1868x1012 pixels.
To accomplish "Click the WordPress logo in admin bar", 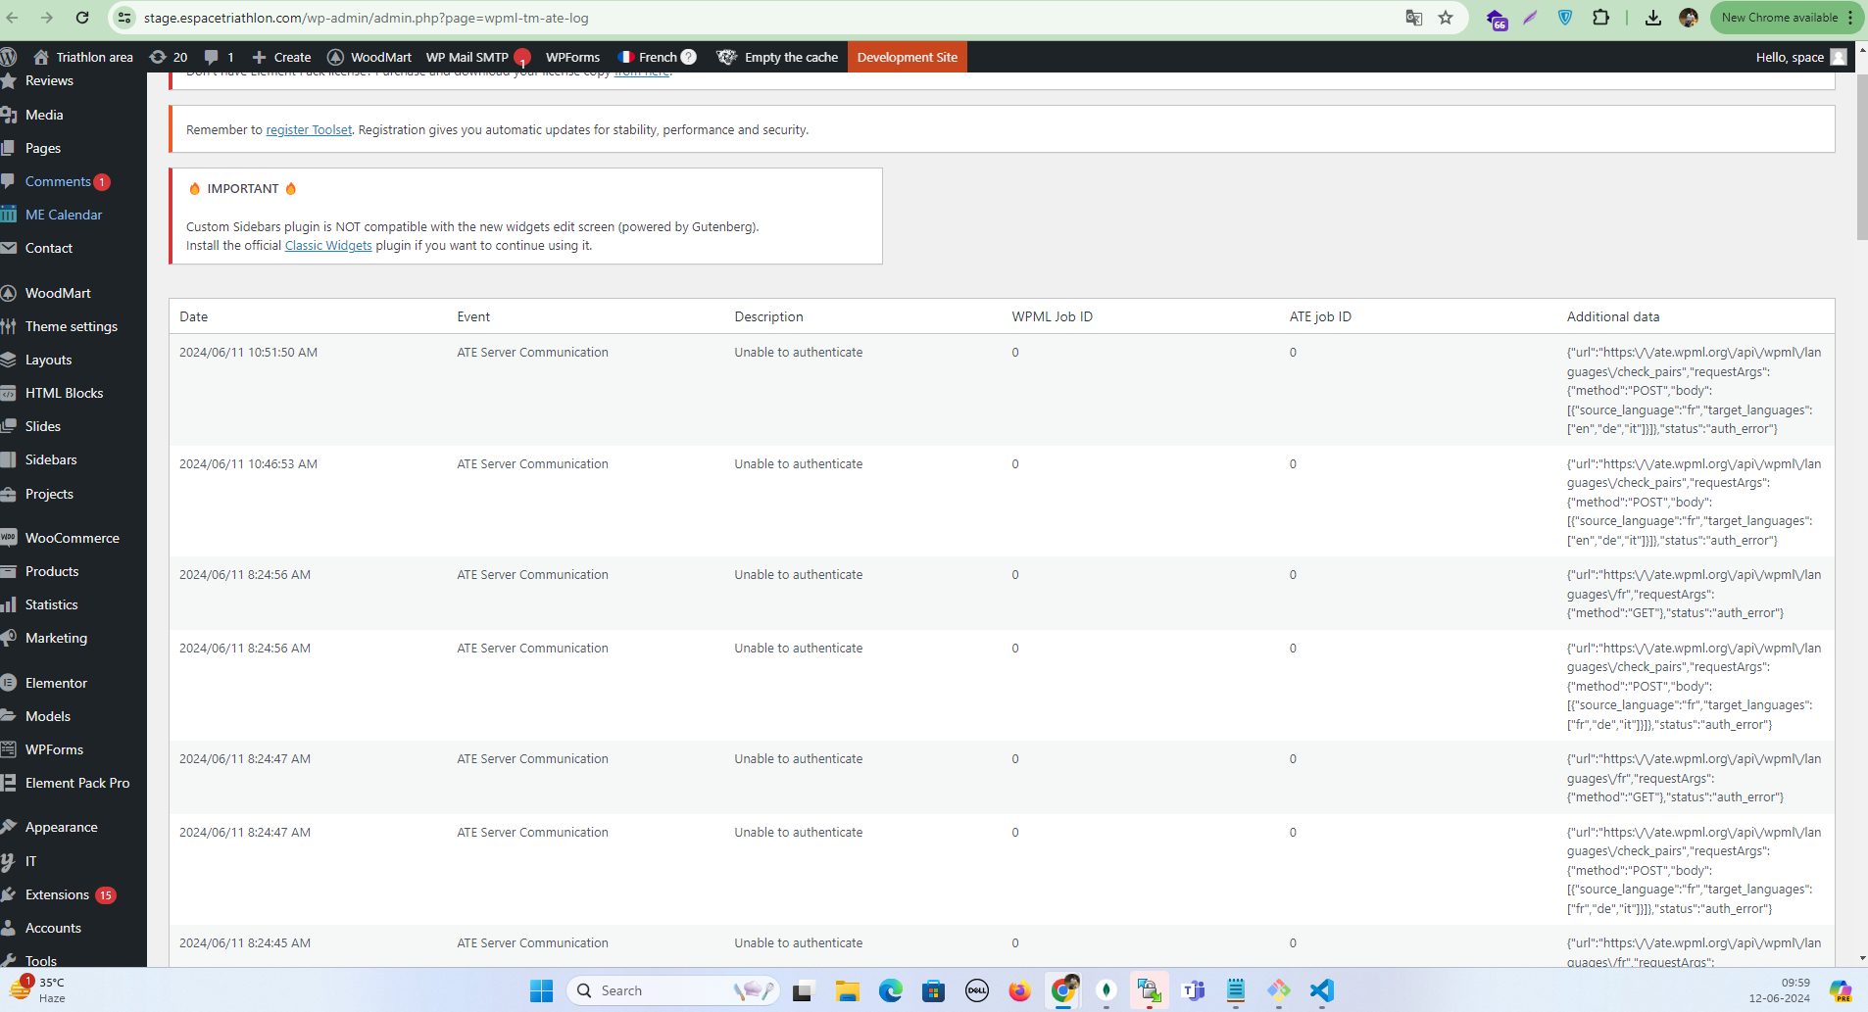I will pos(9,57).
